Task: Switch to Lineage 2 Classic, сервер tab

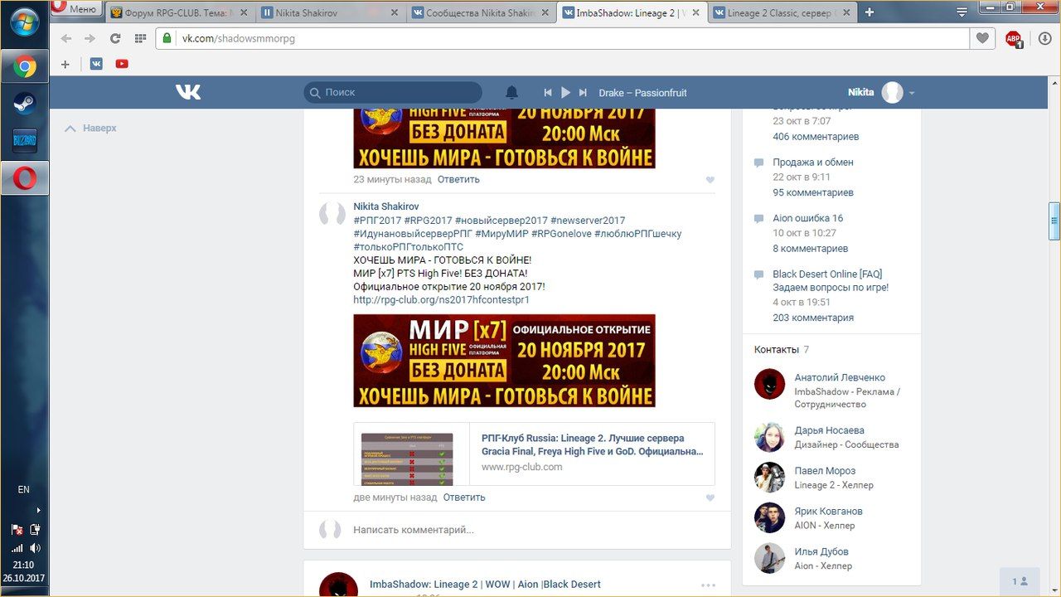Action: click(x=782, y=12)
